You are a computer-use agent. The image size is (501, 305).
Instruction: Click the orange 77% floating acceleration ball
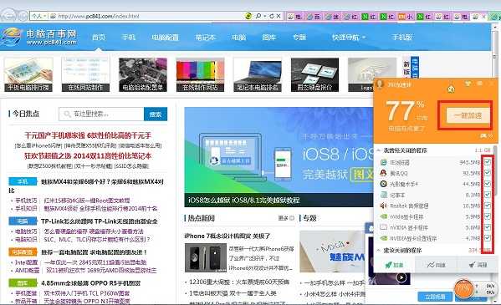pos(463,288)
